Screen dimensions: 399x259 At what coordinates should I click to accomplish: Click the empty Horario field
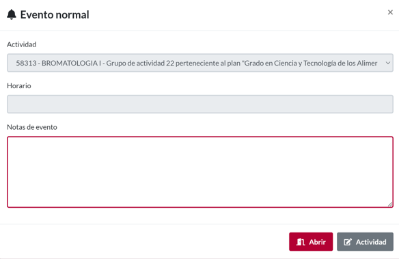(x=200, y=104)
